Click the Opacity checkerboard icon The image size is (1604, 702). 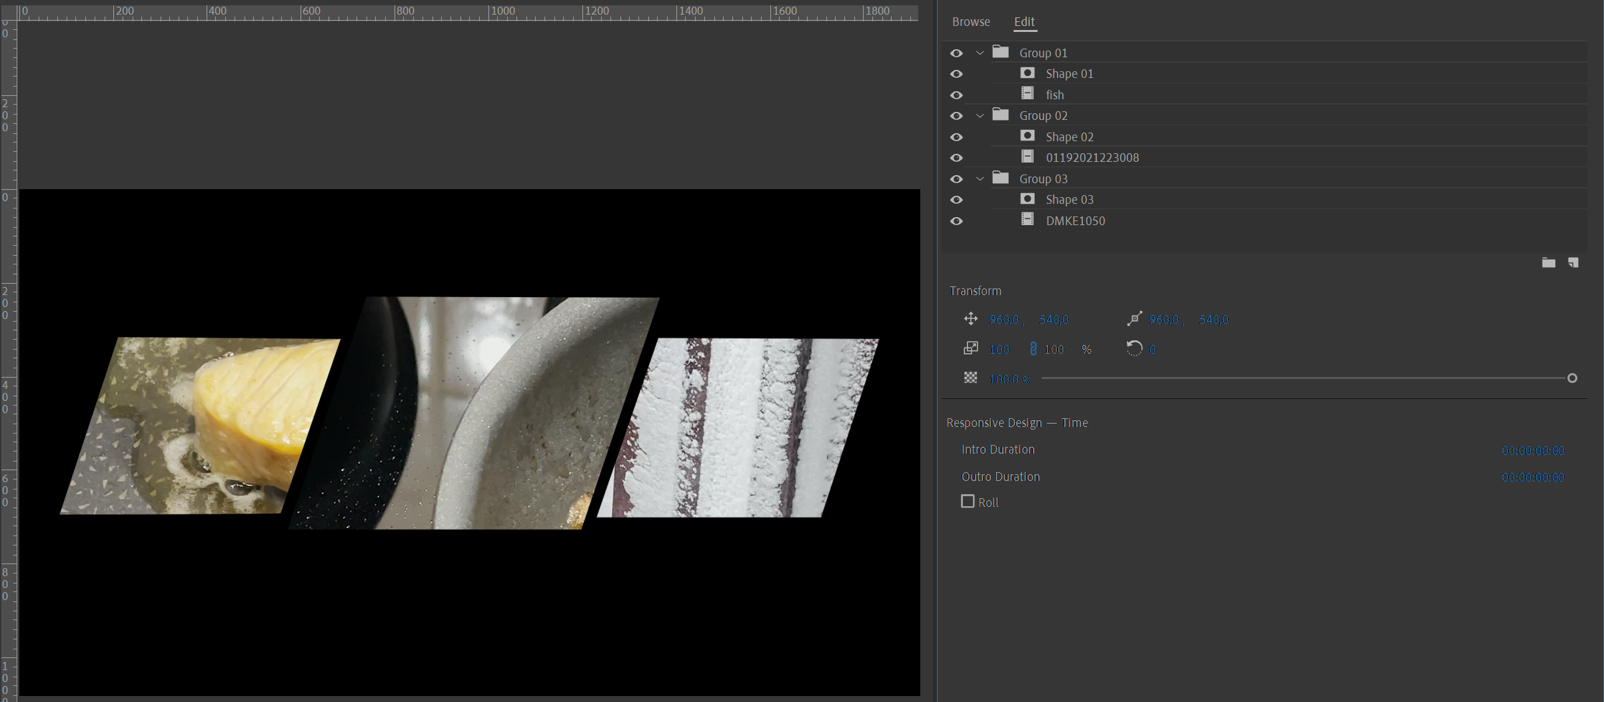[971, 378]
